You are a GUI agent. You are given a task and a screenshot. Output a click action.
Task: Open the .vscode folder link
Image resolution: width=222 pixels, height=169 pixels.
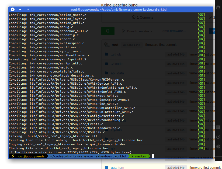[117, 64]
